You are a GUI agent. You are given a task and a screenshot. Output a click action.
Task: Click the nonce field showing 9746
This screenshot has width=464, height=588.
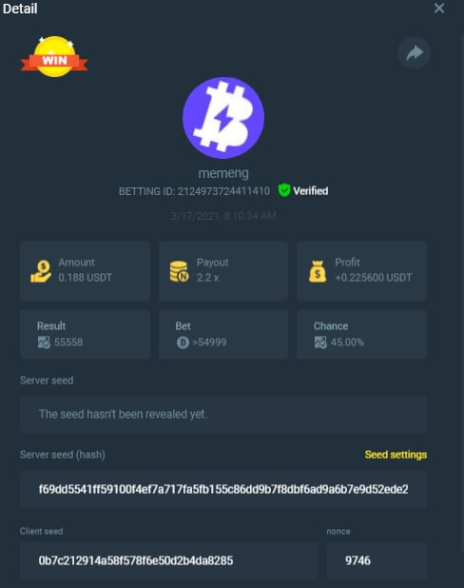click(377, 560)
